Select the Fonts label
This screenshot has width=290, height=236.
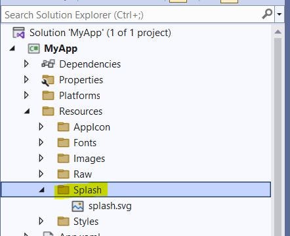[x=85, y=143]
